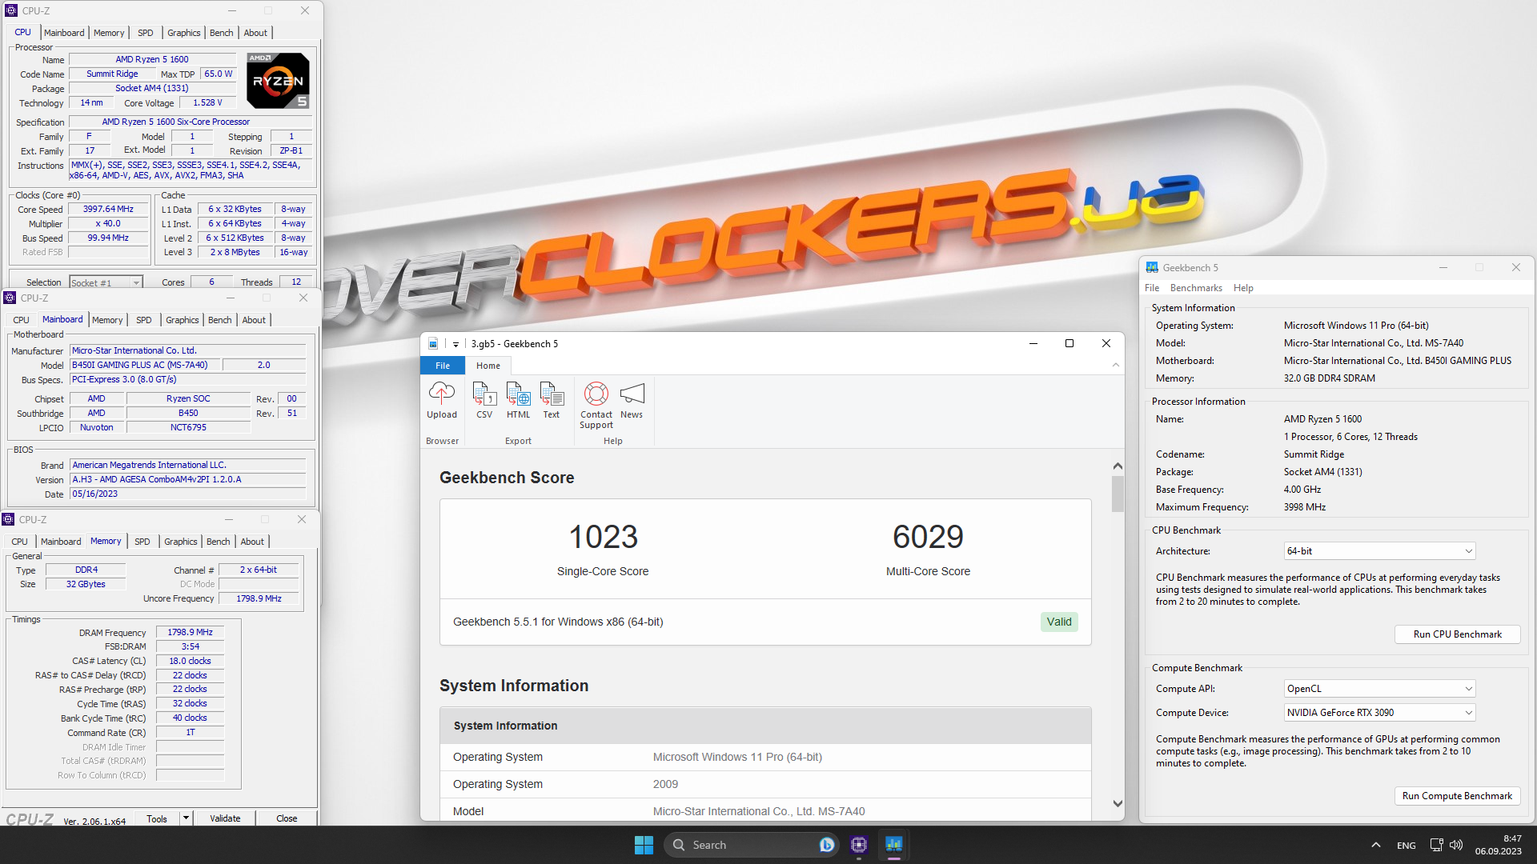Viewport: 1537px width, 864px height.
Task: Click the Upload icon in Geekbench ribbon
Action: tap(441, 399)
